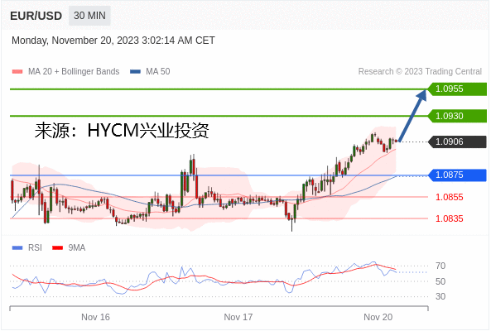Toggle the MA 50 legend label
This screenshot has height=331, width=491.
coord(158,72)
